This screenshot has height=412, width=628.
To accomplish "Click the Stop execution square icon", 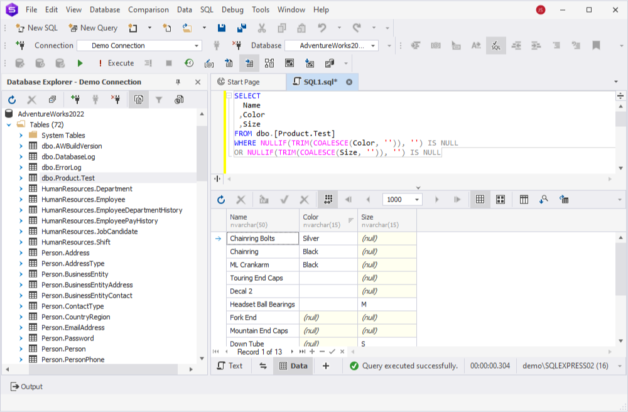I will point(169,63).
